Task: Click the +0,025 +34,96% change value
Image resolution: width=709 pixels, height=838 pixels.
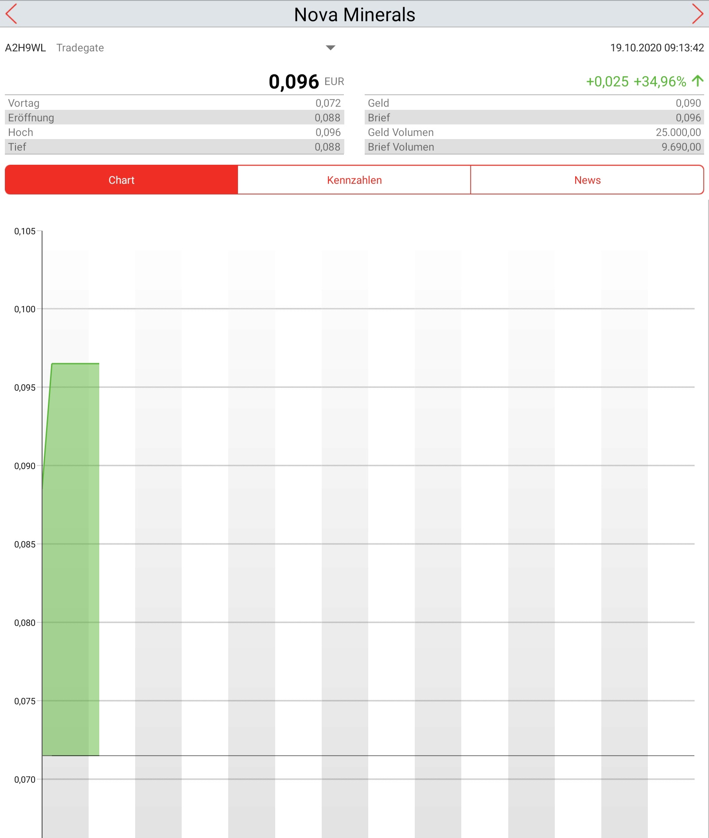Action: coord(636,81)
